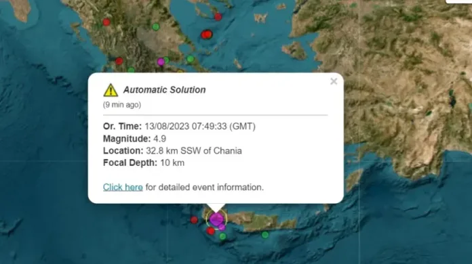Viewport: 472px width, 264px height.
Task: Click the '(9 min ago)' timestamp
Action: click(122, 105)
